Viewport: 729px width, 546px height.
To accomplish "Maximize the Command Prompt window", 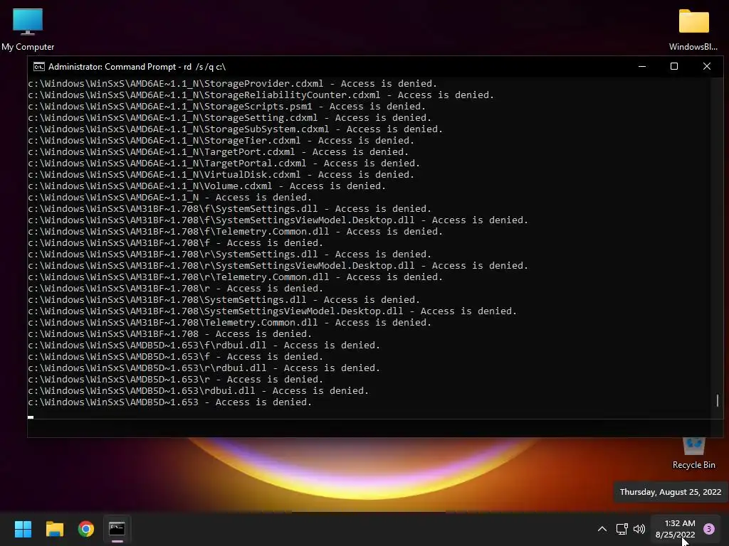I will [674, 66].
